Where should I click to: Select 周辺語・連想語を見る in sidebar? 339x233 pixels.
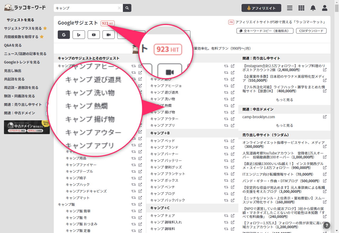tap(21, 88)
